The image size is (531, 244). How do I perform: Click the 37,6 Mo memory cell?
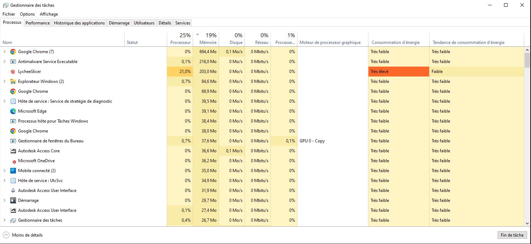coord(206,141)
